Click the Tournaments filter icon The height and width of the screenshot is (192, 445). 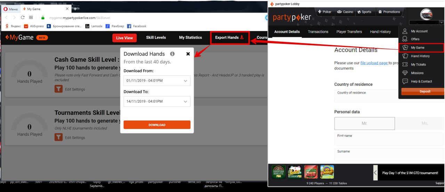click(58, 137)
